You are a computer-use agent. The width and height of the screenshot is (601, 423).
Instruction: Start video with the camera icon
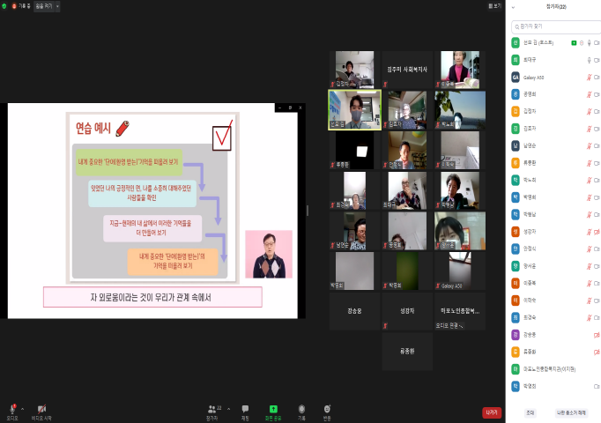41,409
